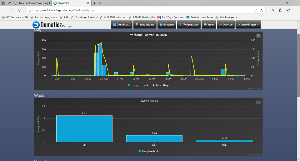Open a new browser tab

[94, 3]
